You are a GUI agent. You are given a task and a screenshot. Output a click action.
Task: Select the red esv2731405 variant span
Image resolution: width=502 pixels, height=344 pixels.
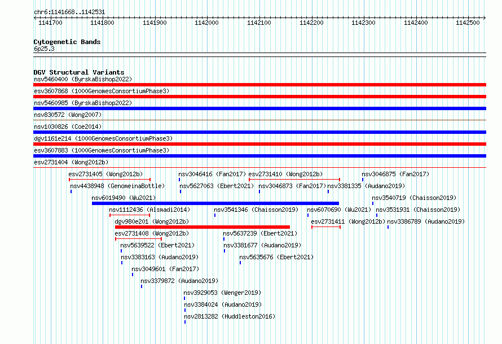pyautogui.click(x=109, y=180)
